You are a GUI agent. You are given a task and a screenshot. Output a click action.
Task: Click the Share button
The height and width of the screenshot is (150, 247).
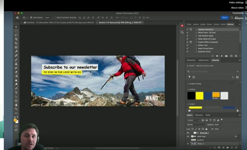pos(225,18)
